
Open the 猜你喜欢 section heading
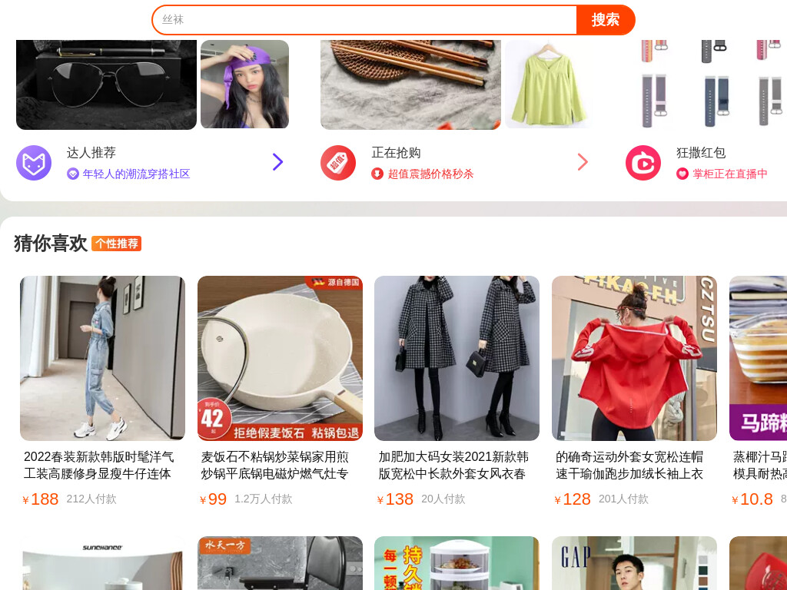[51, 244]
